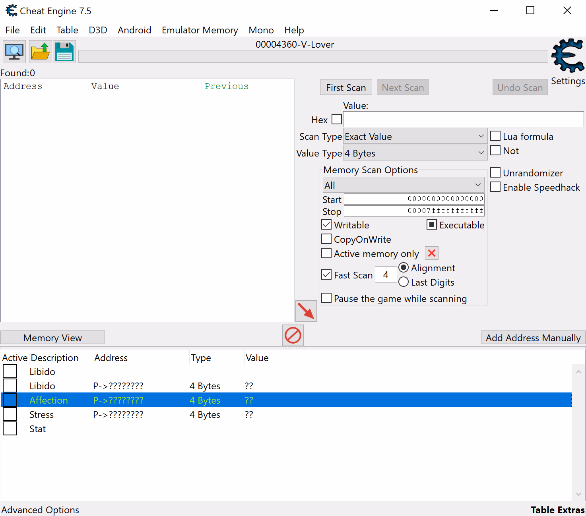
Task: Click the Cheat Engine title bar icon
Action: pyautogui.click(x=12, y=11)
